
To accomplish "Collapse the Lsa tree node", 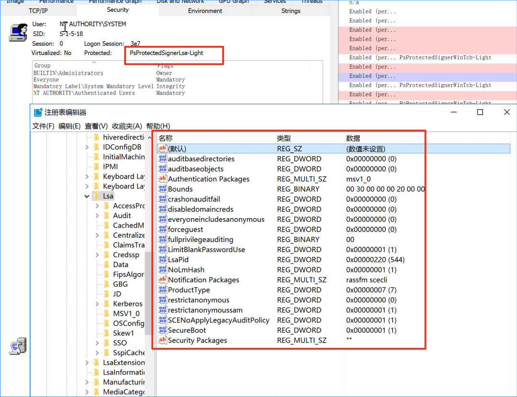I will tap(87, 197).
